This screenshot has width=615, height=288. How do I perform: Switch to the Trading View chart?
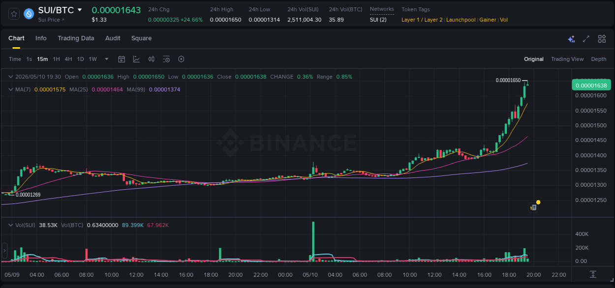(567, 59)
